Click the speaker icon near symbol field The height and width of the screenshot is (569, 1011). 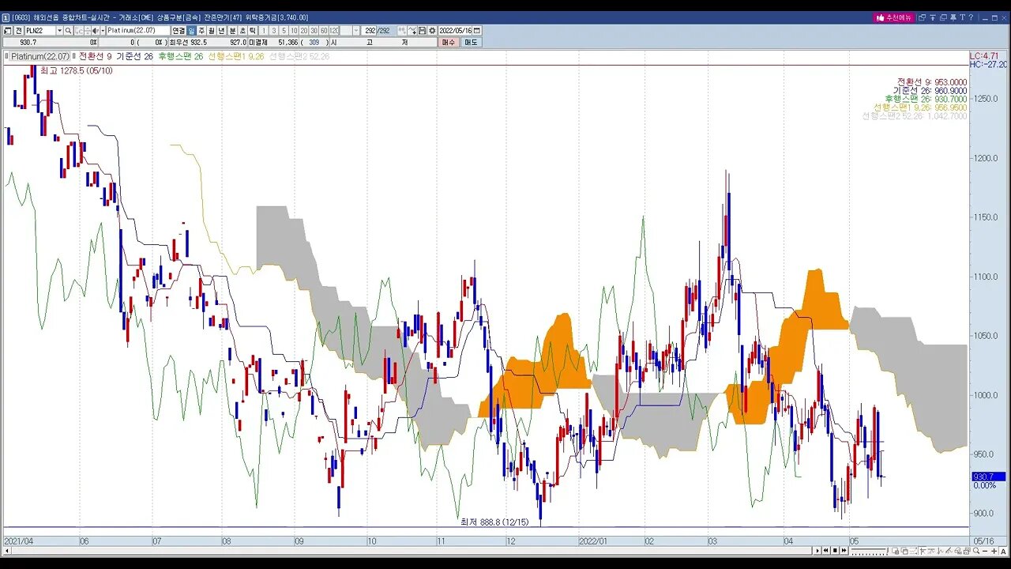(x=95, y=30)
